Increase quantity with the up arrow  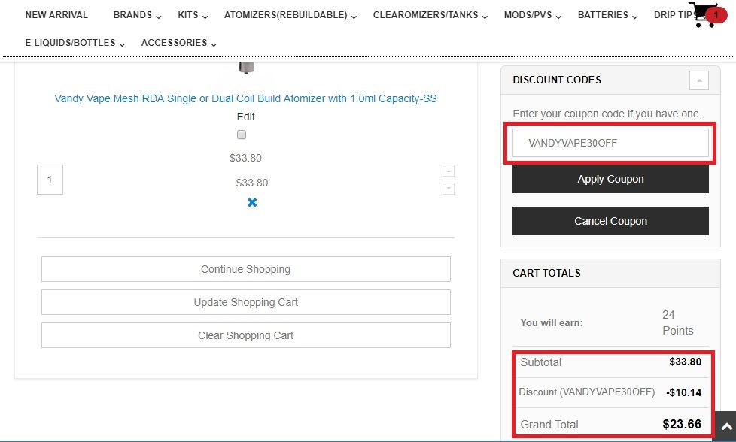coord(449,171)
